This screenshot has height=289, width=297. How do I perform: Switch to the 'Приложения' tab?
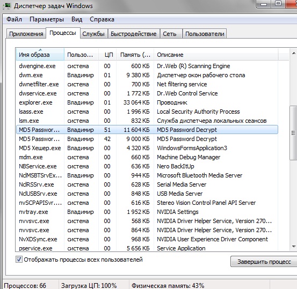pyautogui.click(x=26, y=34)
